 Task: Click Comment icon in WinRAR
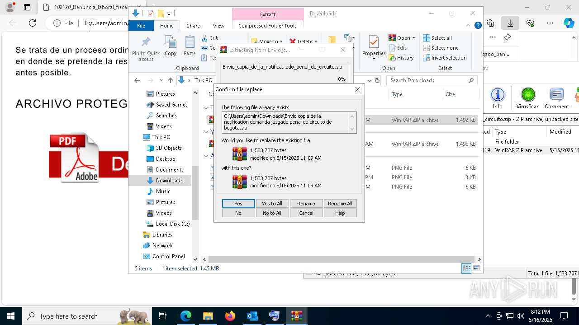pos(556,98)
